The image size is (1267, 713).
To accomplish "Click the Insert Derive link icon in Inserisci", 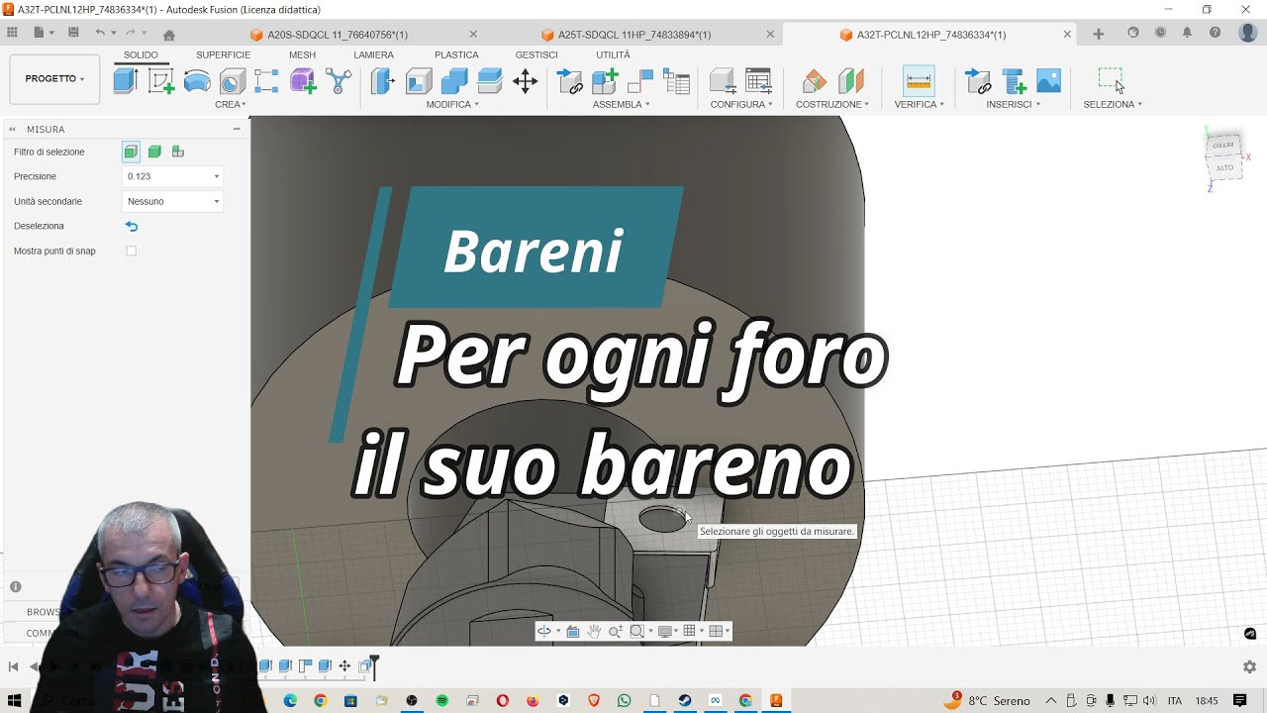I will point(978,81).
